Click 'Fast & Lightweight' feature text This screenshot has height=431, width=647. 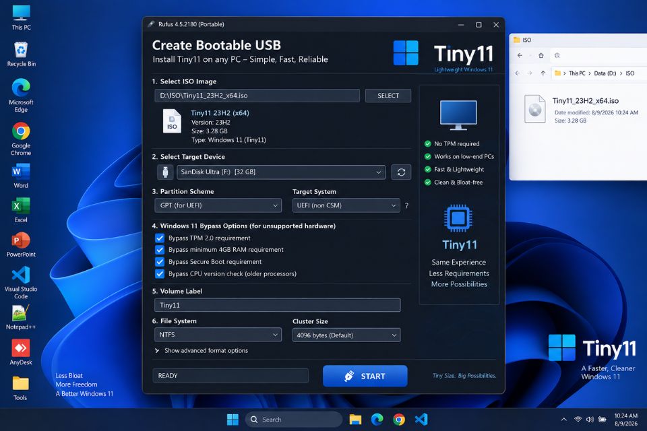click(x=459, y=170)
